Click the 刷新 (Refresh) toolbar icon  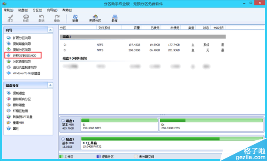(75, 18)
